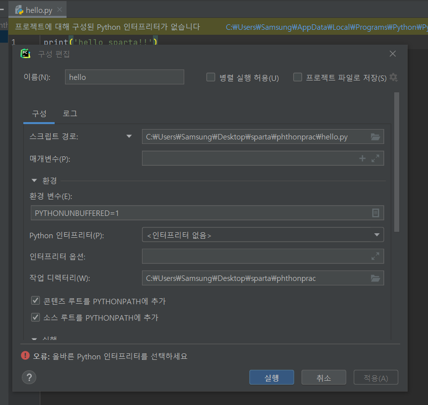
Task: Click the Python file icon on hello.py tab
Action: [19, 10]
